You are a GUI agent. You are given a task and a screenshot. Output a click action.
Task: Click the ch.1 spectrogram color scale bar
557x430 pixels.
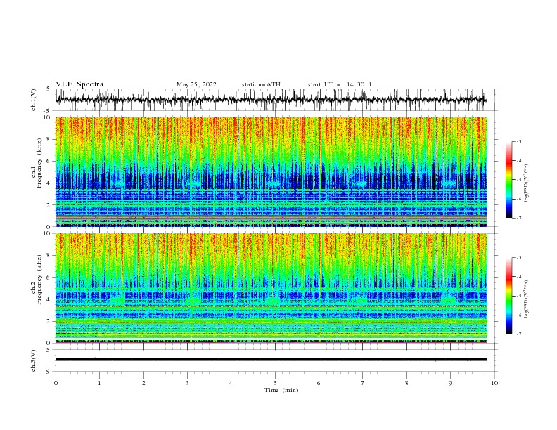coord(508,179)
